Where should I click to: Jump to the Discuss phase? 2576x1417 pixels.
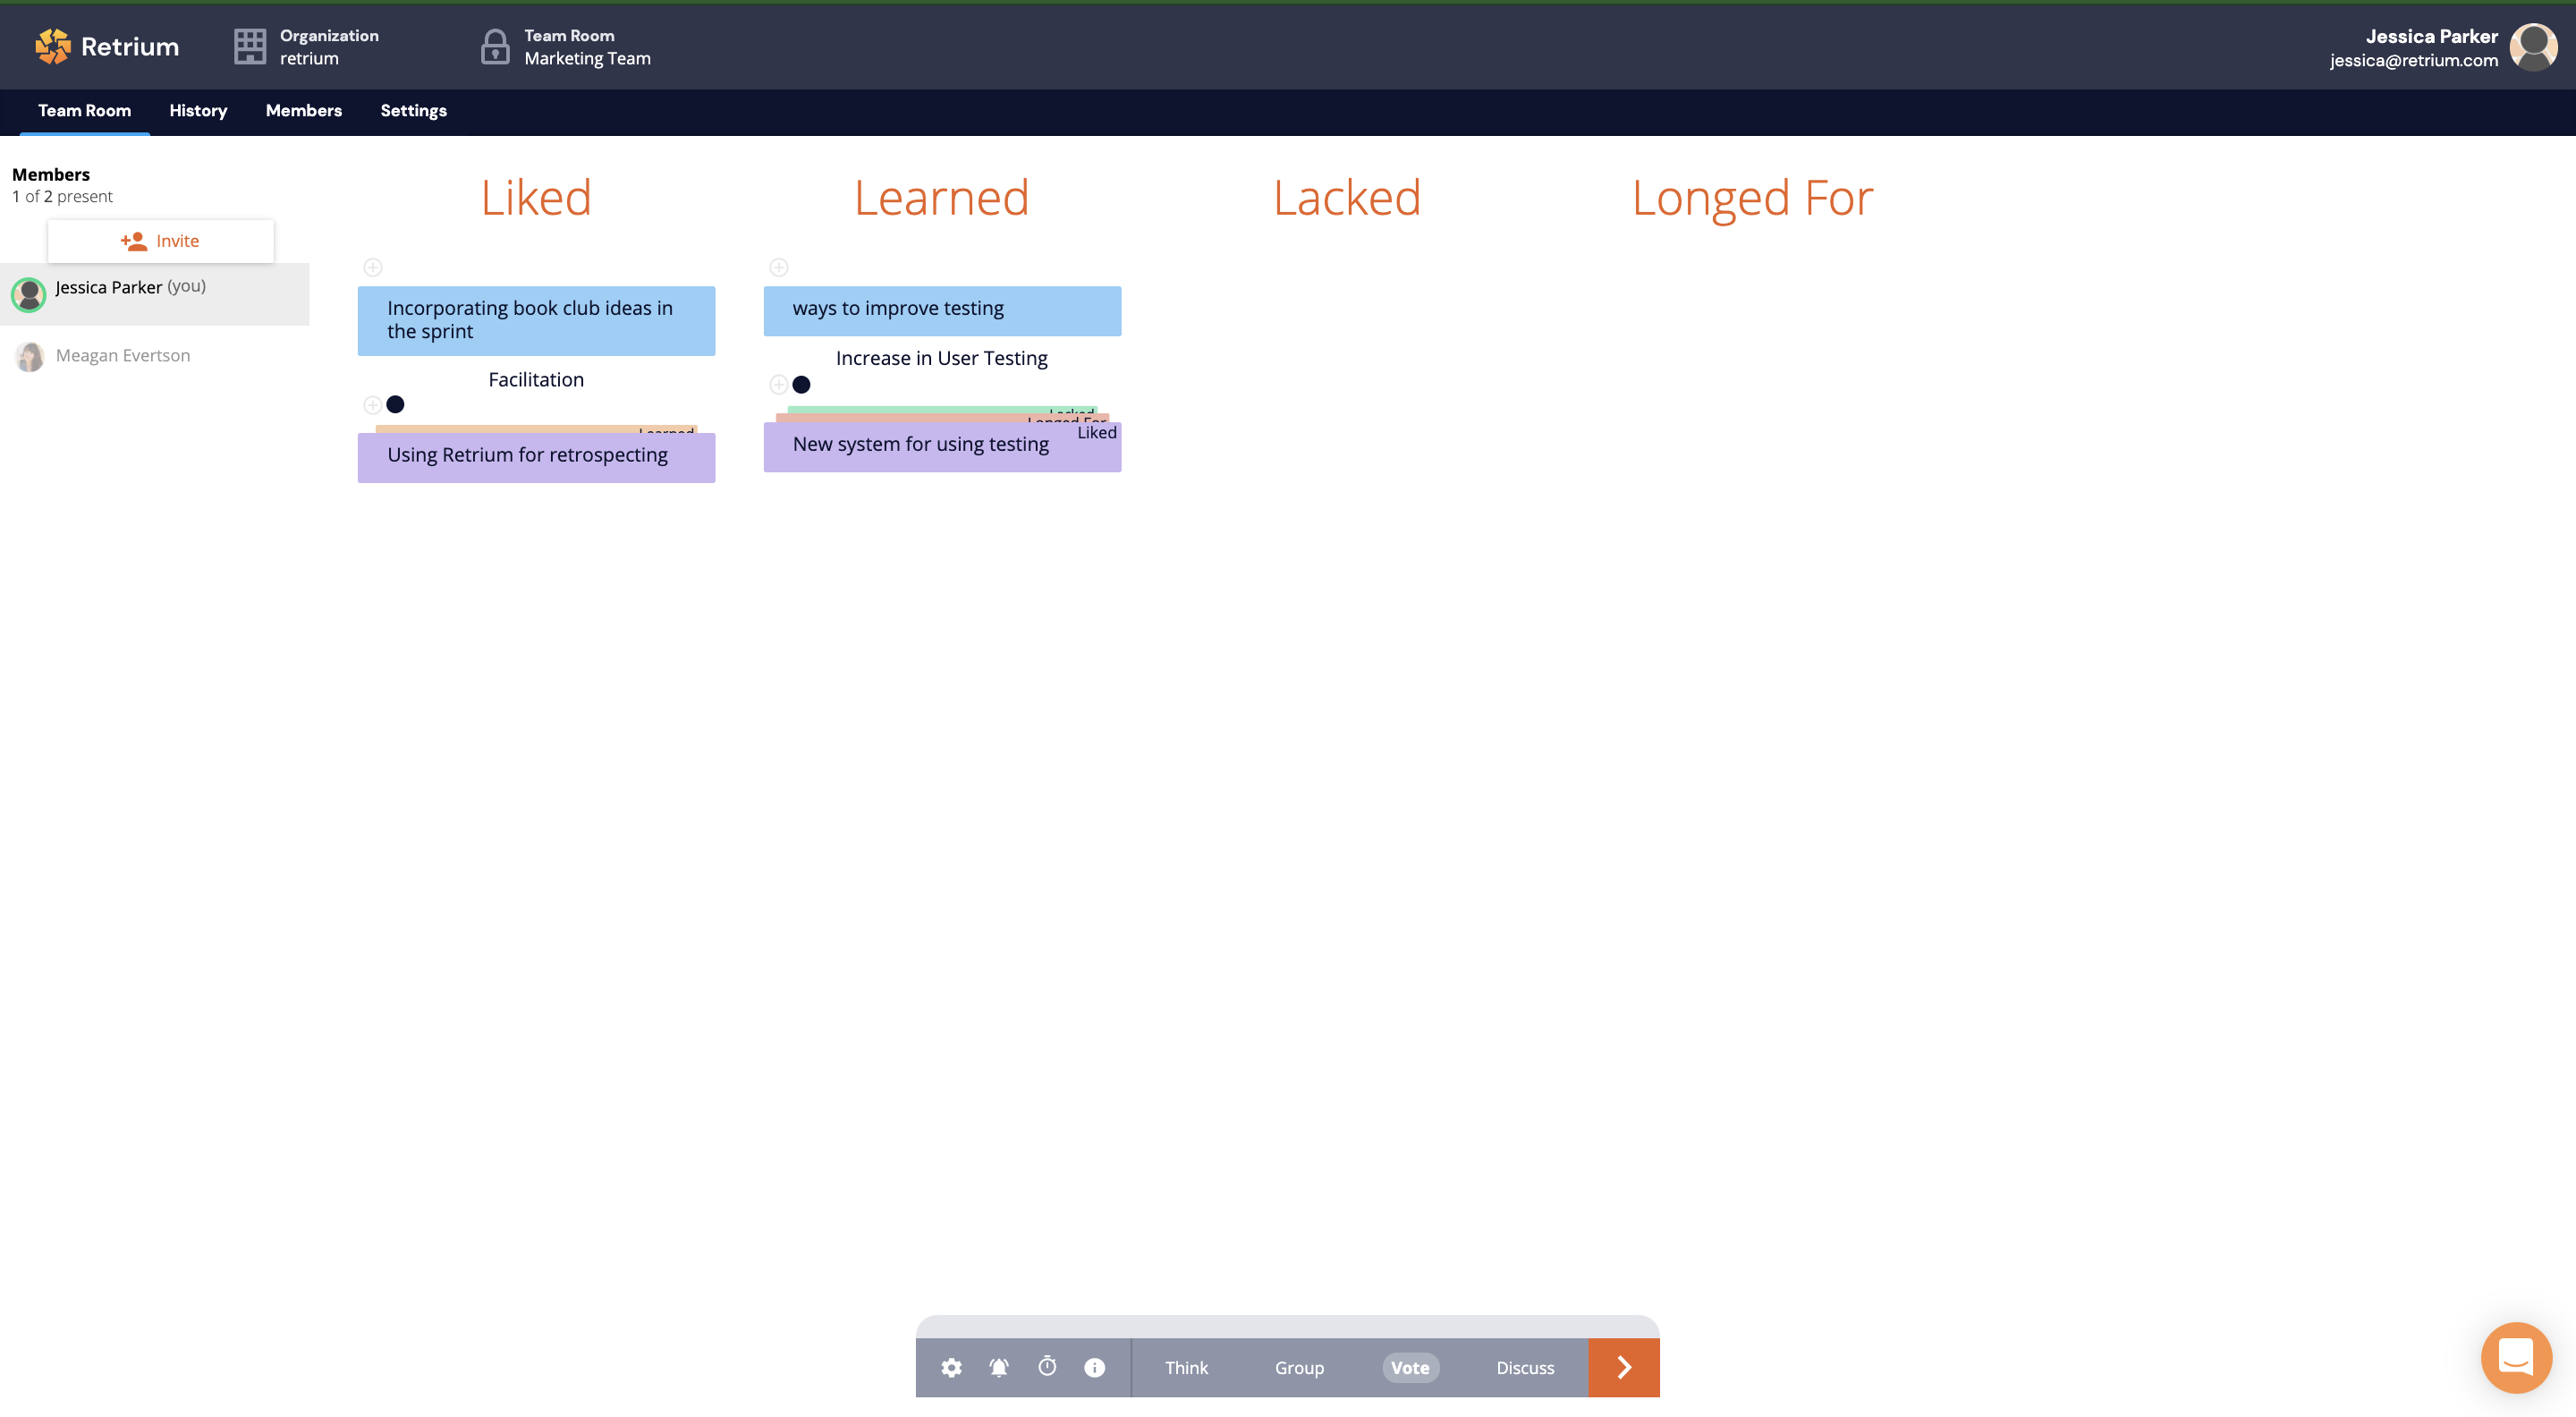click(1524, 1367)
